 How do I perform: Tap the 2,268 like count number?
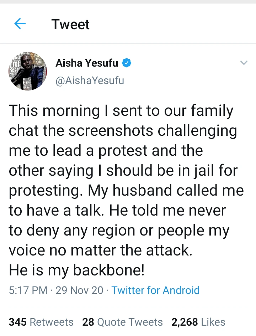185,322
